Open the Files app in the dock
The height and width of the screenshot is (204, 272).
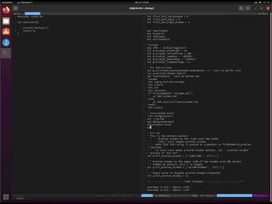click(6, 21)
